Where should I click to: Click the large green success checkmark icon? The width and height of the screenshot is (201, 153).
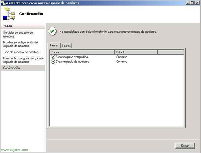(52, 31)
